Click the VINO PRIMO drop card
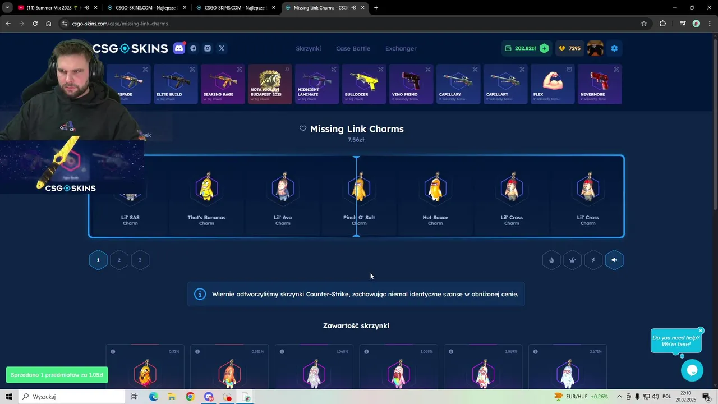Viewport: 718px width, 404px height. 411,84
